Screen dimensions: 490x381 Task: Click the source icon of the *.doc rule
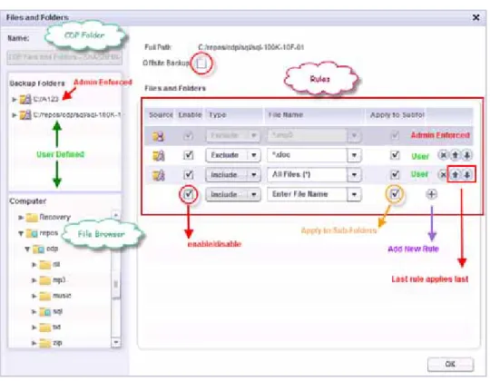[159, 155]
